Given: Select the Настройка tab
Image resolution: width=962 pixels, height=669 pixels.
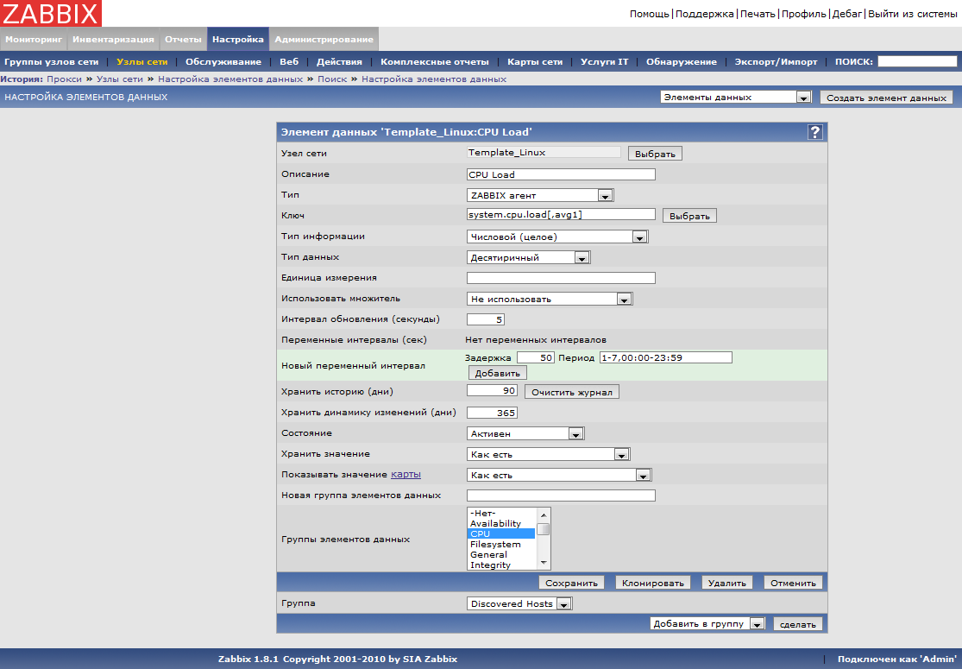Looking at the screenshot, I should (238, 40).
